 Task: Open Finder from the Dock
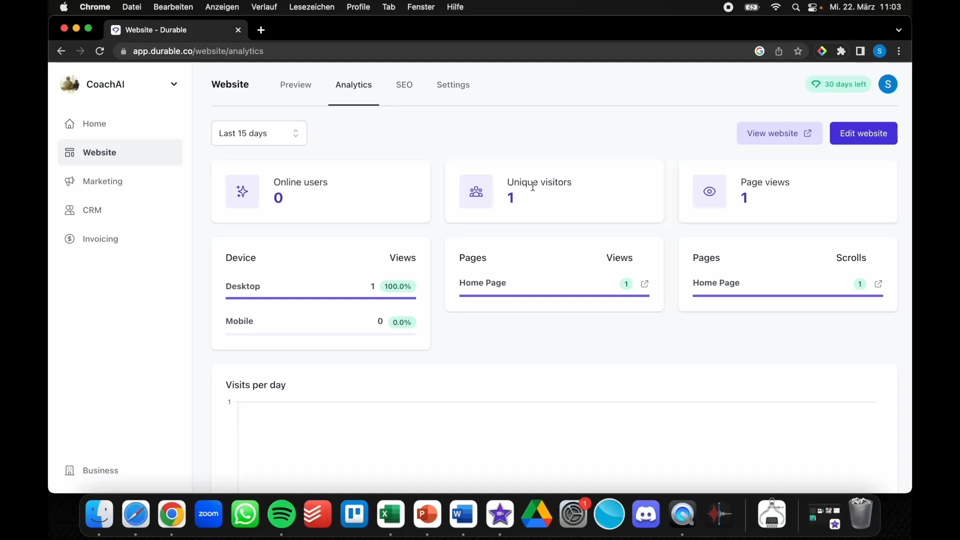99,514
